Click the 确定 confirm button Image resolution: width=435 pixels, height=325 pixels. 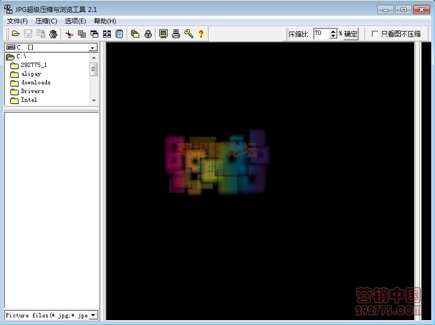point(351,34)
